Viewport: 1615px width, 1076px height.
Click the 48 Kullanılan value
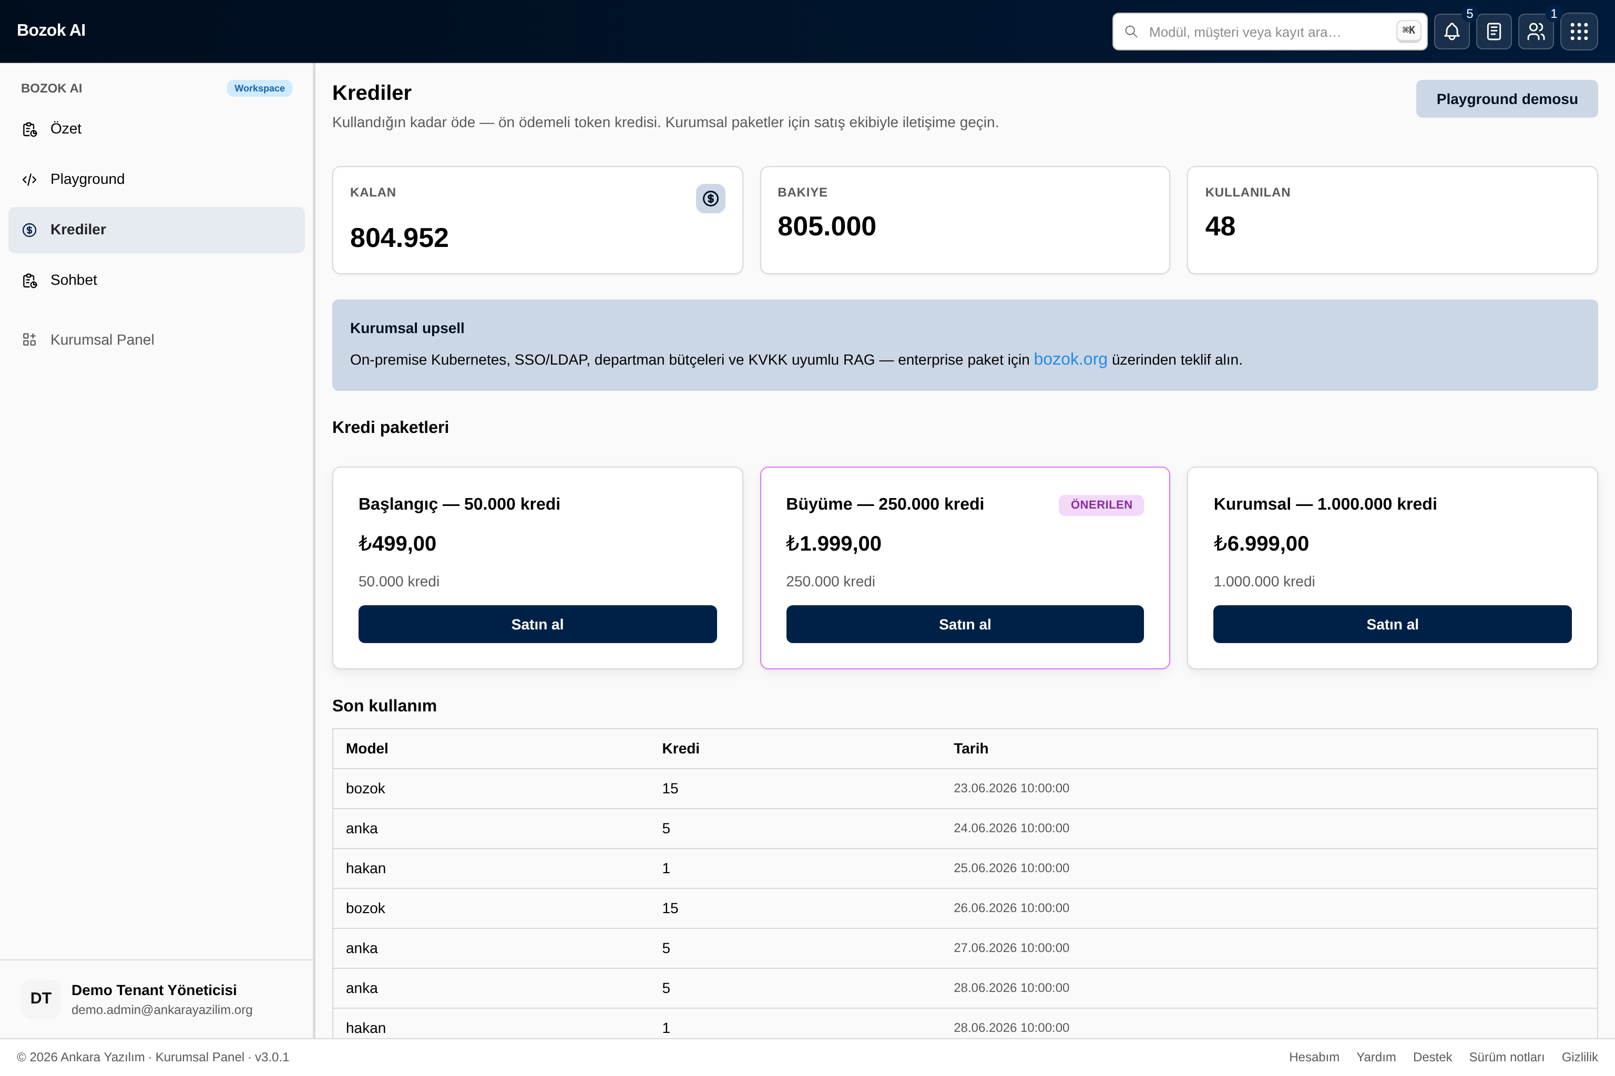[1220, 226]
